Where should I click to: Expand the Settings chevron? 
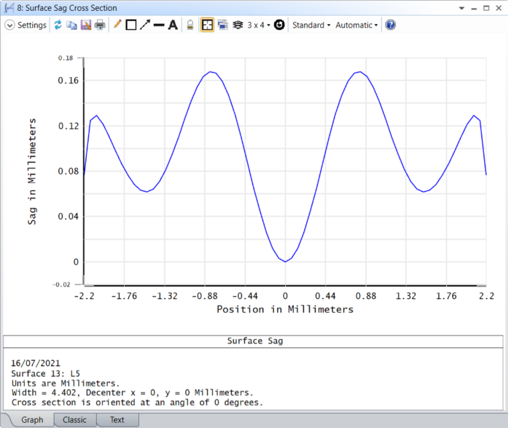pos(9,25)
